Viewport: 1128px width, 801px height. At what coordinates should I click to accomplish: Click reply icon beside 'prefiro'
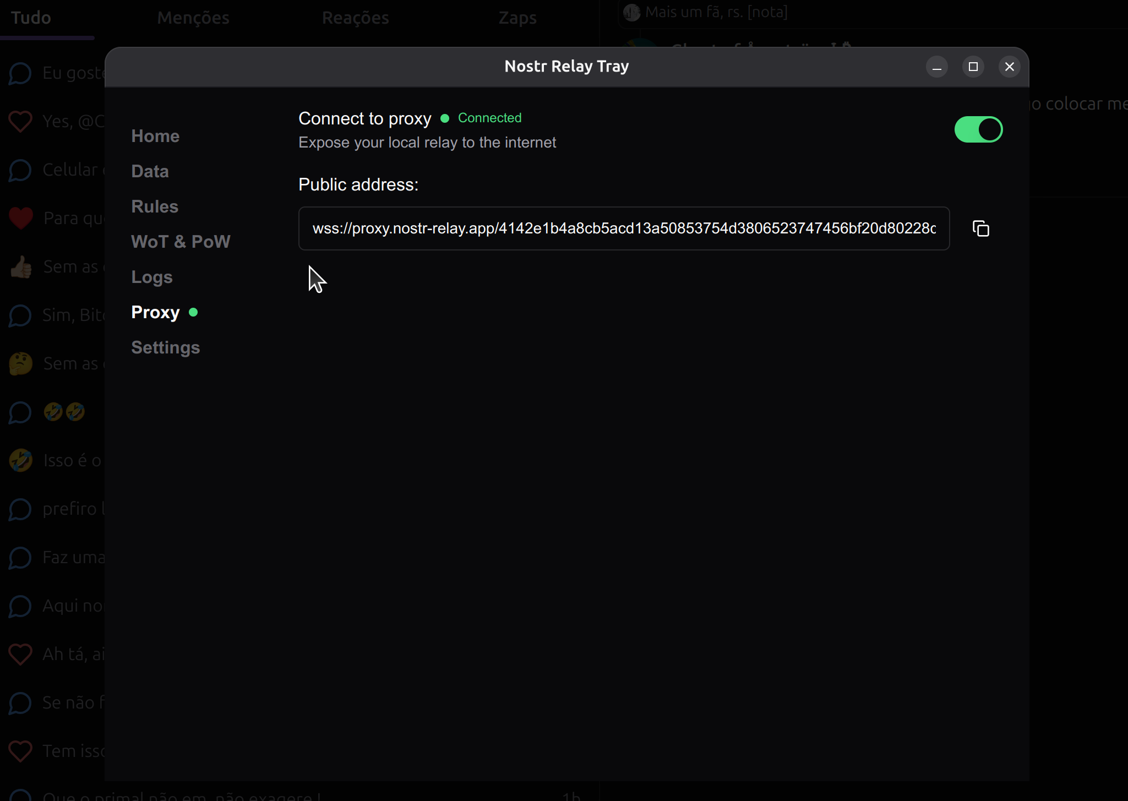tap(20, 509)
